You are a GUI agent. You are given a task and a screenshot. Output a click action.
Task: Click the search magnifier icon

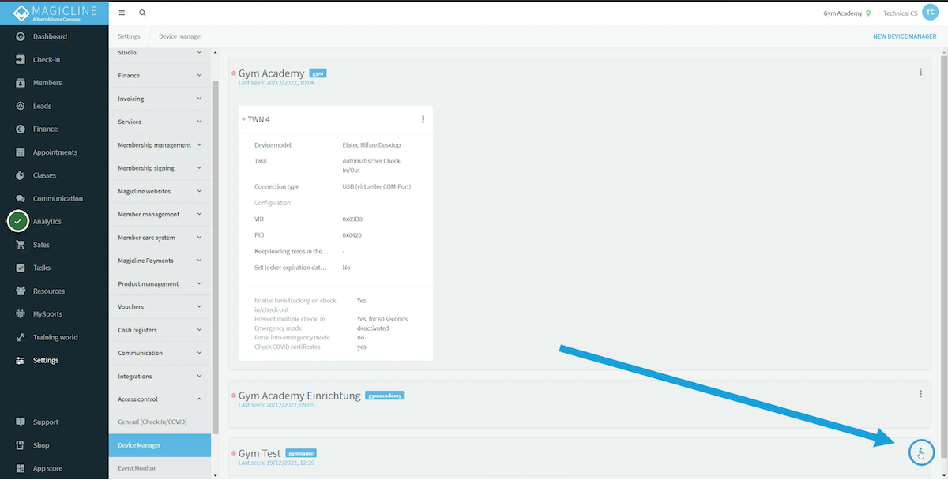pos(142,13)
